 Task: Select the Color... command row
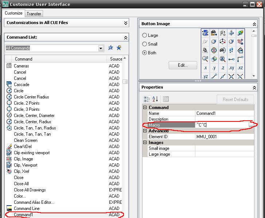[64, 196]
